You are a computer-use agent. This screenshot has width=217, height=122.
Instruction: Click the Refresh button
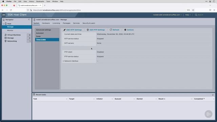coord(115,30)
